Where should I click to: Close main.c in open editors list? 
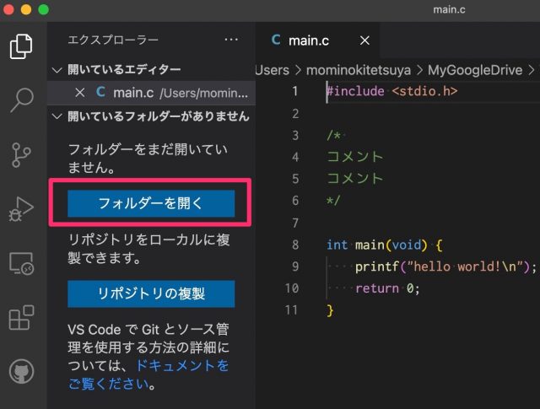pos(80,92)
